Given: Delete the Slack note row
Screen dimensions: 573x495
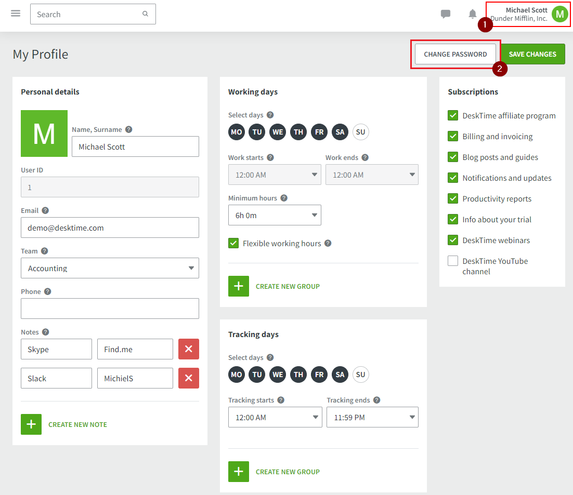Looking at the screenshot, I should (x=189, y=378).
